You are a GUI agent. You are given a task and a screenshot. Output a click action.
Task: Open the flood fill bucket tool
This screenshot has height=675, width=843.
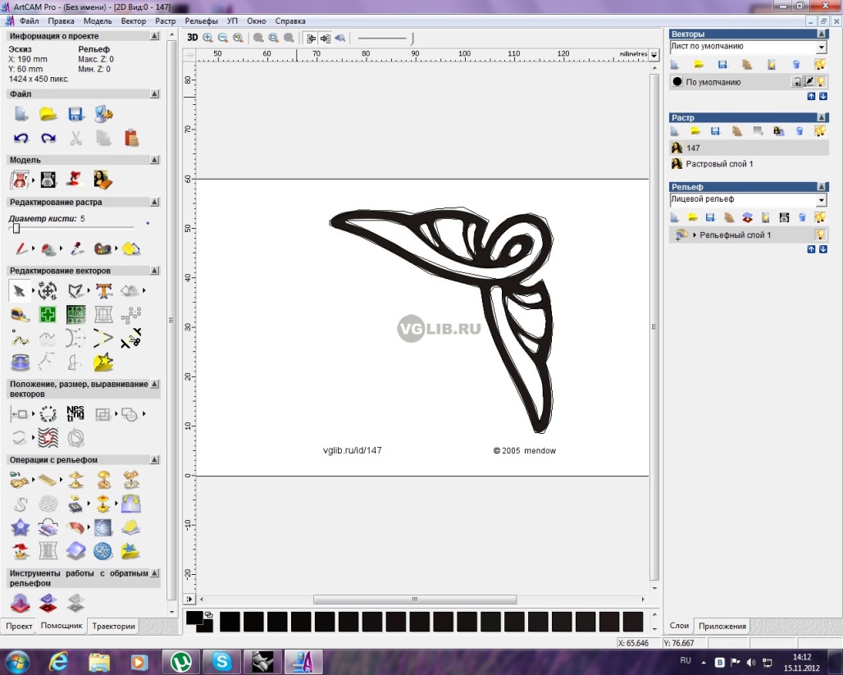point(48,249)
